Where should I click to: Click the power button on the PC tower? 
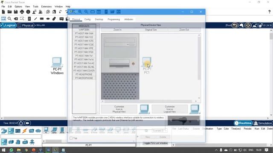(133, 64)
